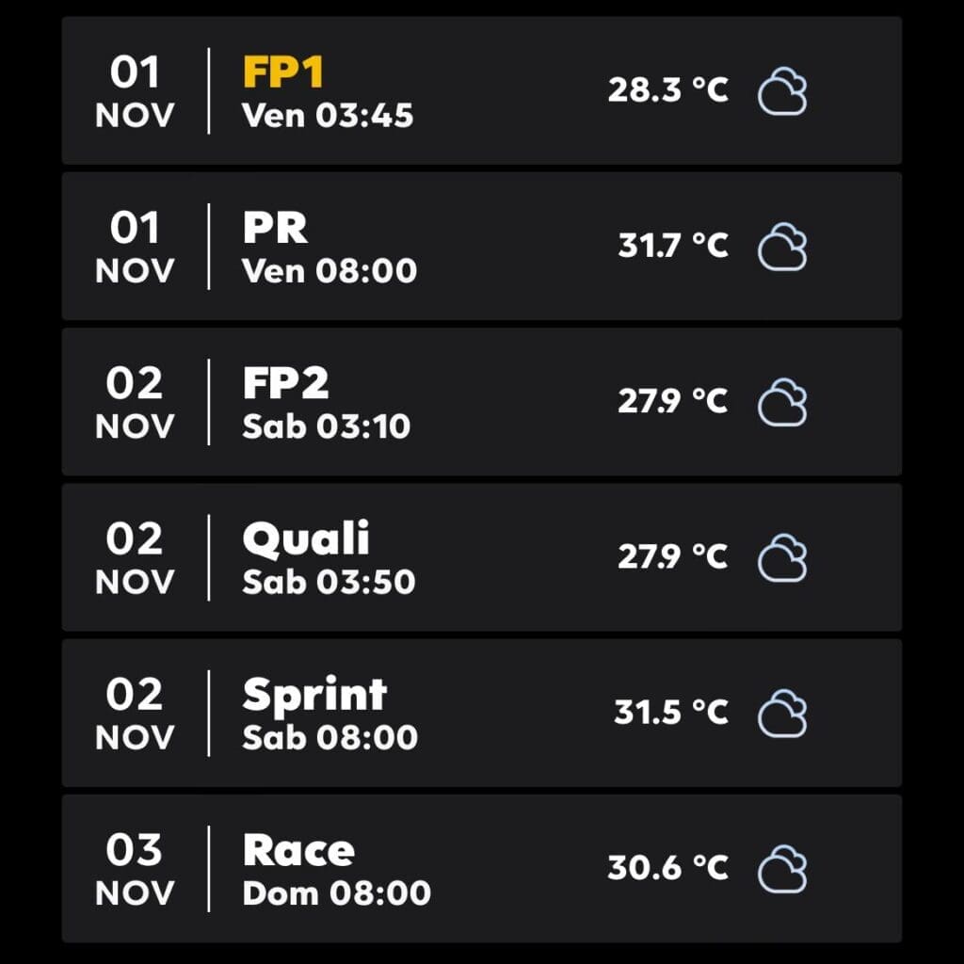Click the cloud icon next to 31.7 °C
Viewport: 964px width, 964px height.
pyautogui.click(x=782, y=247)
